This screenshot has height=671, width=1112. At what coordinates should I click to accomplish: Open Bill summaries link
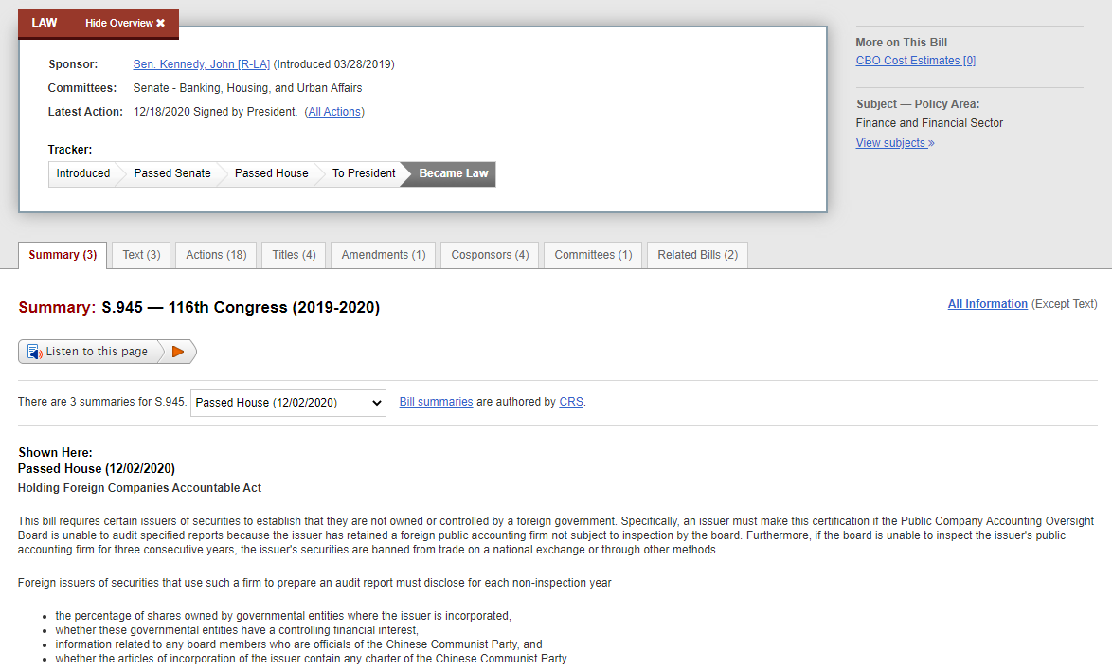coord(436,402)
